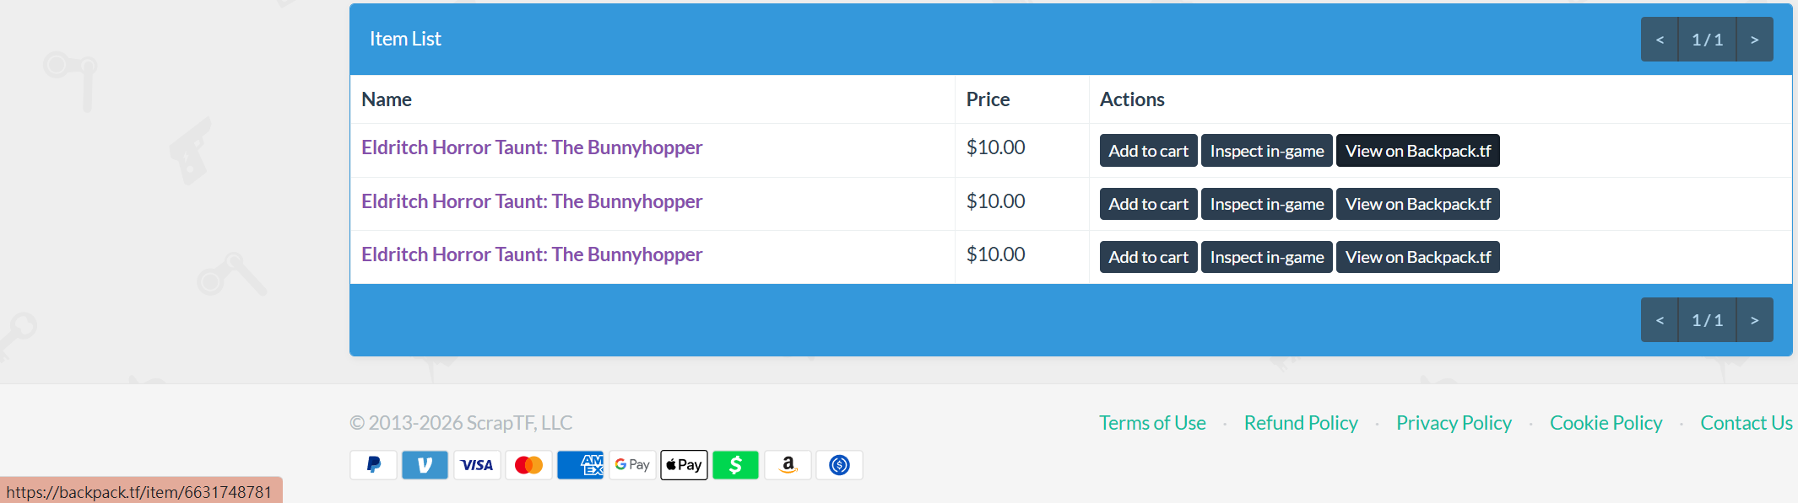Click the PayPal payment icon

point(373,465)
